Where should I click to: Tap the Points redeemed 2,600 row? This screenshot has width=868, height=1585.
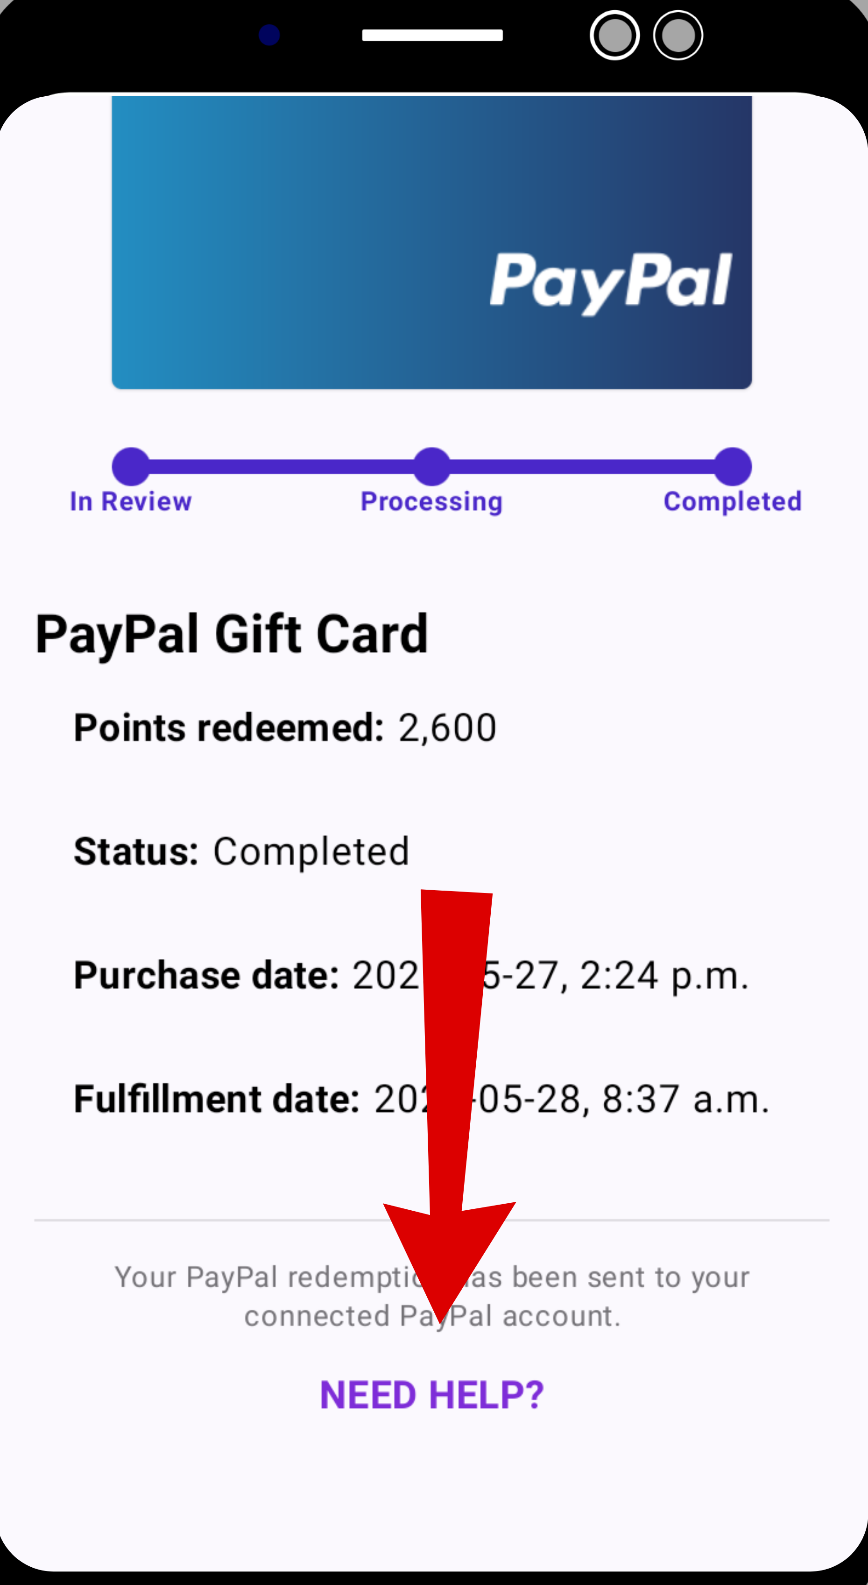point(285,728)
